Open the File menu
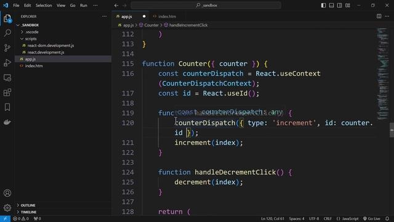 coord(16,6)
